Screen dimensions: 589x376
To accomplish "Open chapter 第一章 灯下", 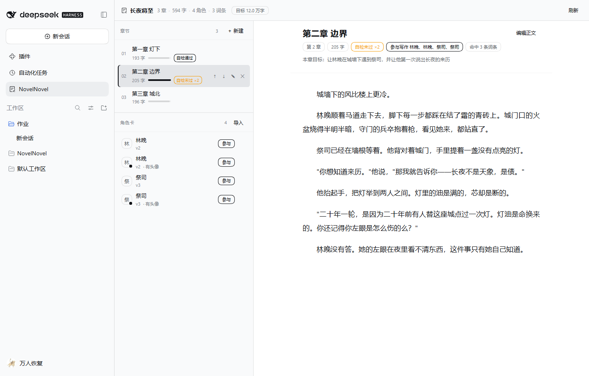I will click(x=184, y=54).
